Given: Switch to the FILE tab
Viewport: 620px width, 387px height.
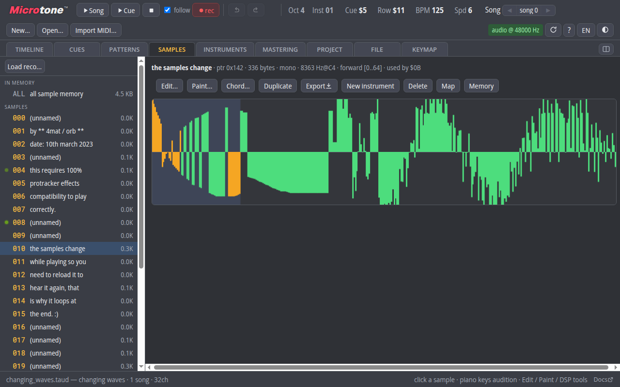Looking at the screenshot, I should click(x=377, y=49).
